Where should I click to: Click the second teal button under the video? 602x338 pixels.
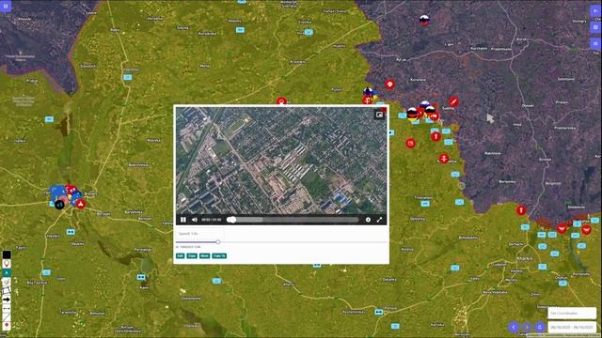point(192,255)
